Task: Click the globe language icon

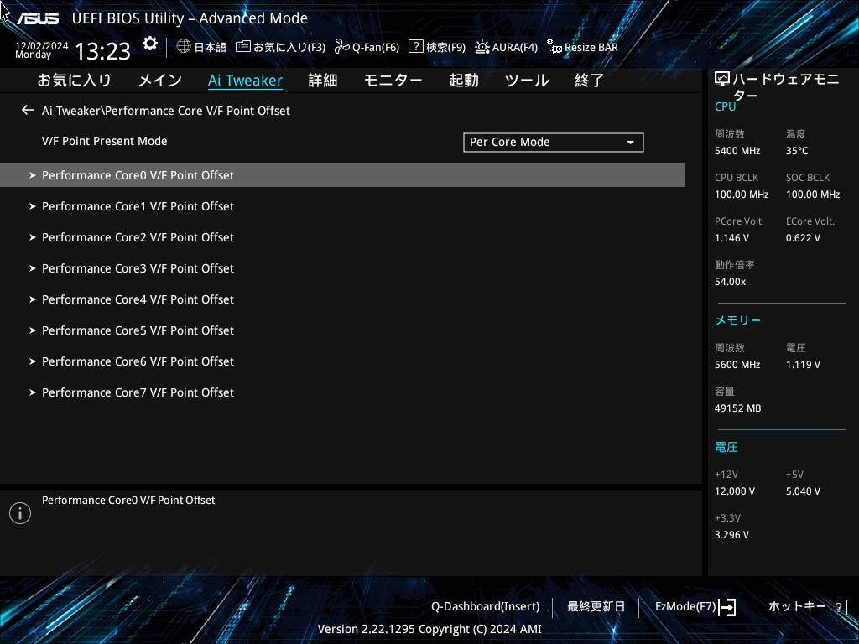Action: tap(184, 46)
